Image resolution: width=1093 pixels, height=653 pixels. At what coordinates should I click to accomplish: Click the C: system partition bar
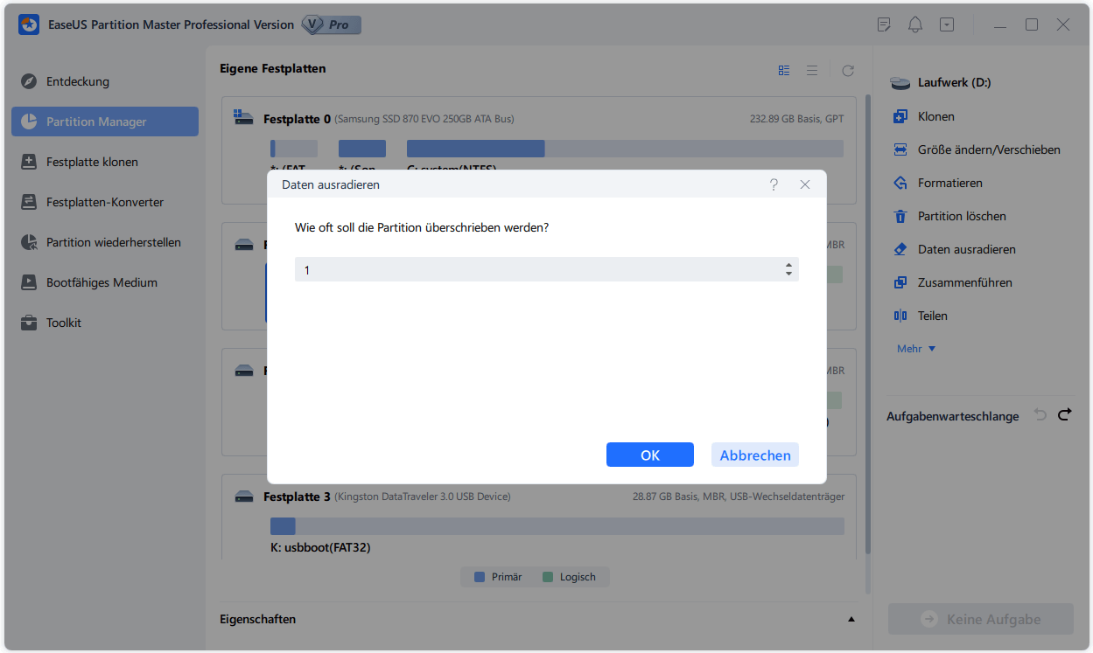[x=625, y=149]
